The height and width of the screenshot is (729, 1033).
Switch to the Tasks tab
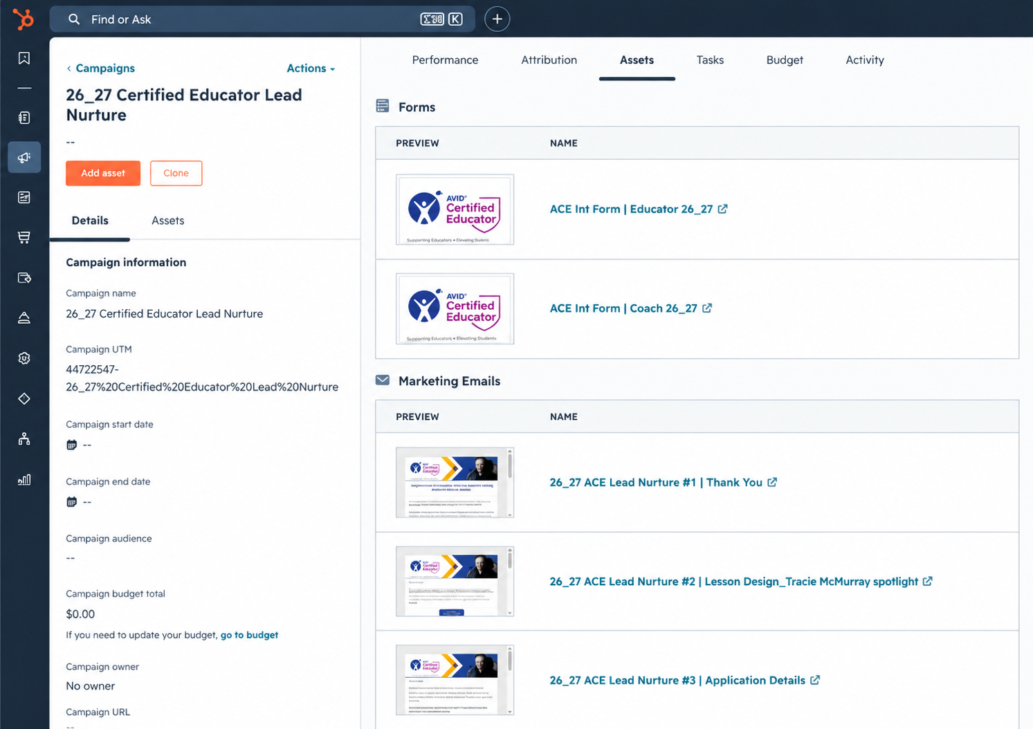pos(710,60)
